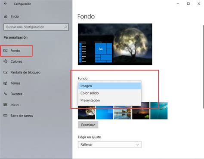Image resolution: width=204 pixels, height=159 pixels.
Task: Pick the blue Windows logo wallpaper thumbnail
Action: (x=105, y=113)
